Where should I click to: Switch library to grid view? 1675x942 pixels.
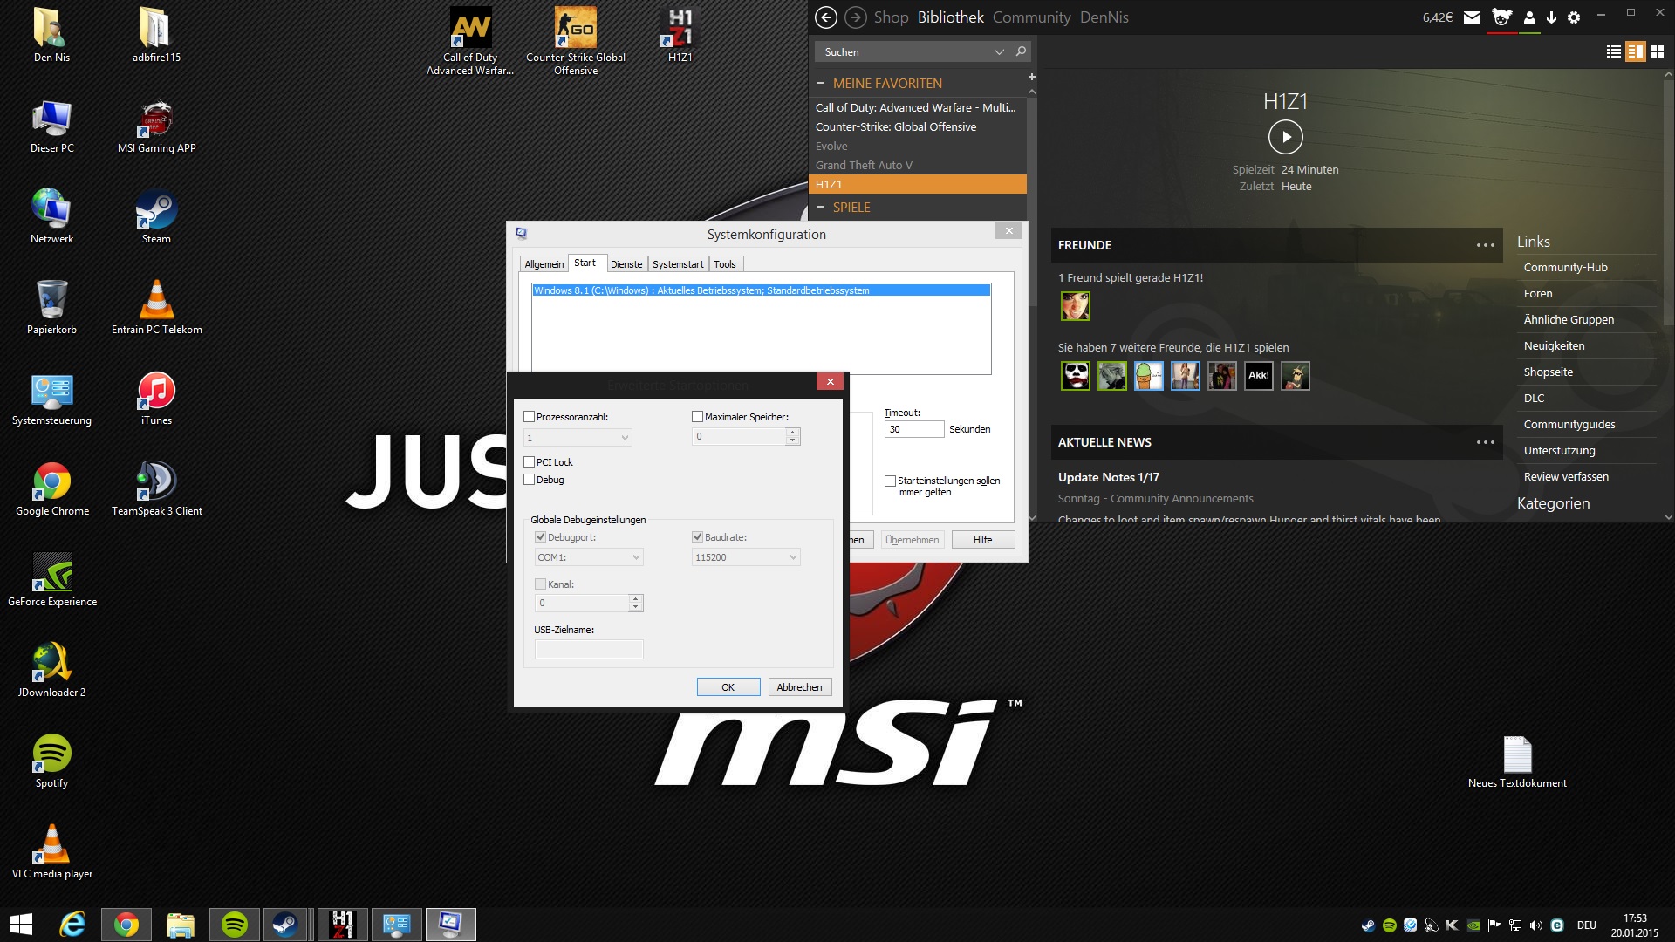1658,51
